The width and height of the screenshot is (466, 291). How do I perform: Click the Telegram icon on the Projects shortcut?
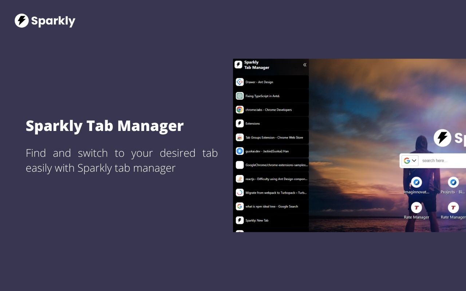(453, 183)
